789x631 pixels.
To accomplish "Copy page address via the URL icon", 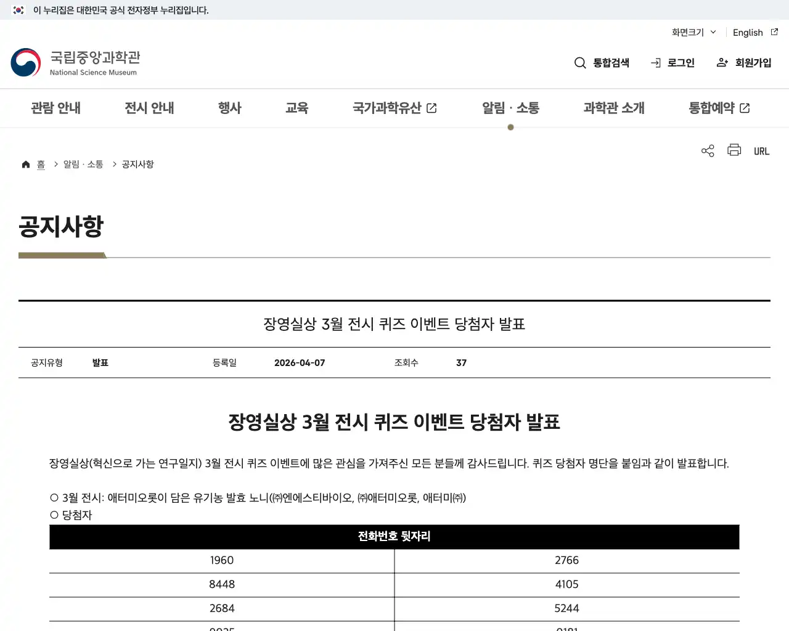I will (x=761, y=150).
